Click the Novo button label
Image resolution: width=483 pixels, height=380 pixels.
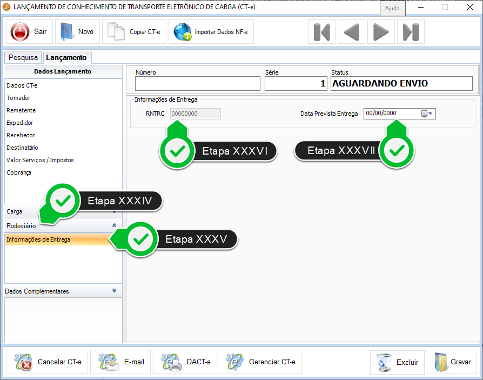(86, 31)
